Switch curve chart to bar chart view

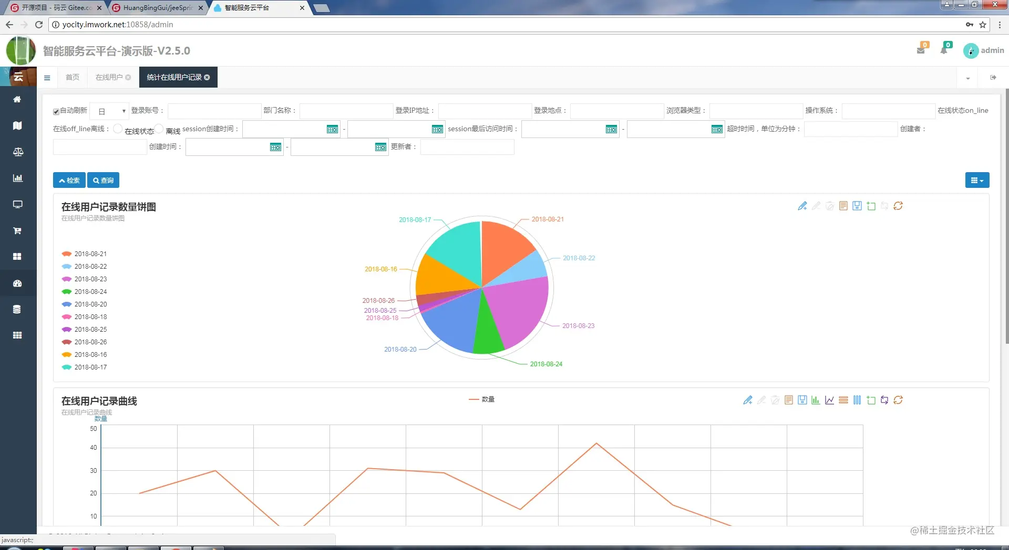pyautogui.click(x=816, y=400)
